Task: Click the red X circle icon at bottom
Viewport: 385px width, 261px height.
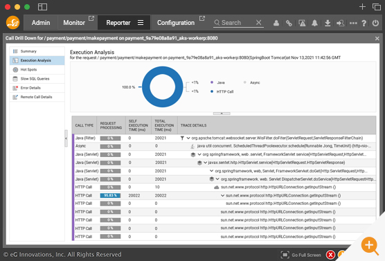Action: (x=330, y=255)
